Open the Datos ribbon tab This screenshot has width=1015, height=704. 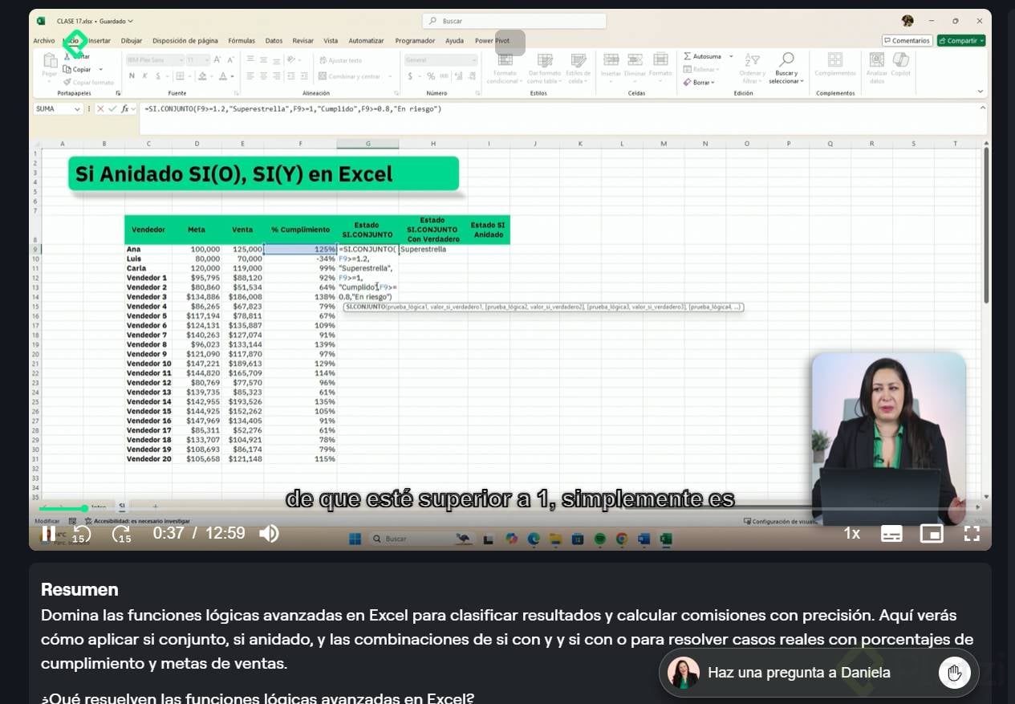click(x=274, y=41)
